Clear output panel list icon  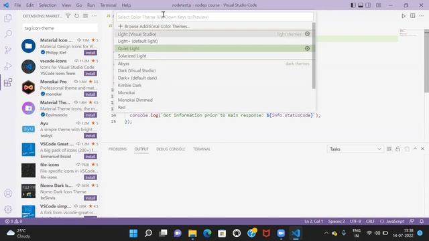click(x=389, y=149)
